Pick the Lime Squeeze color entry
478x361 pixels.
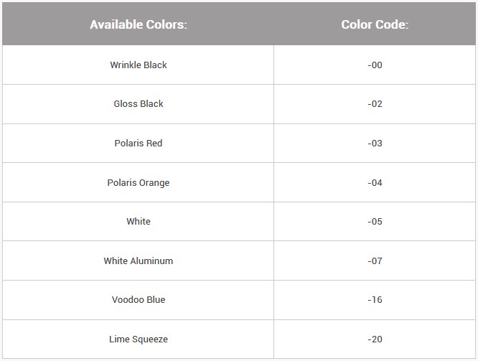139,339
